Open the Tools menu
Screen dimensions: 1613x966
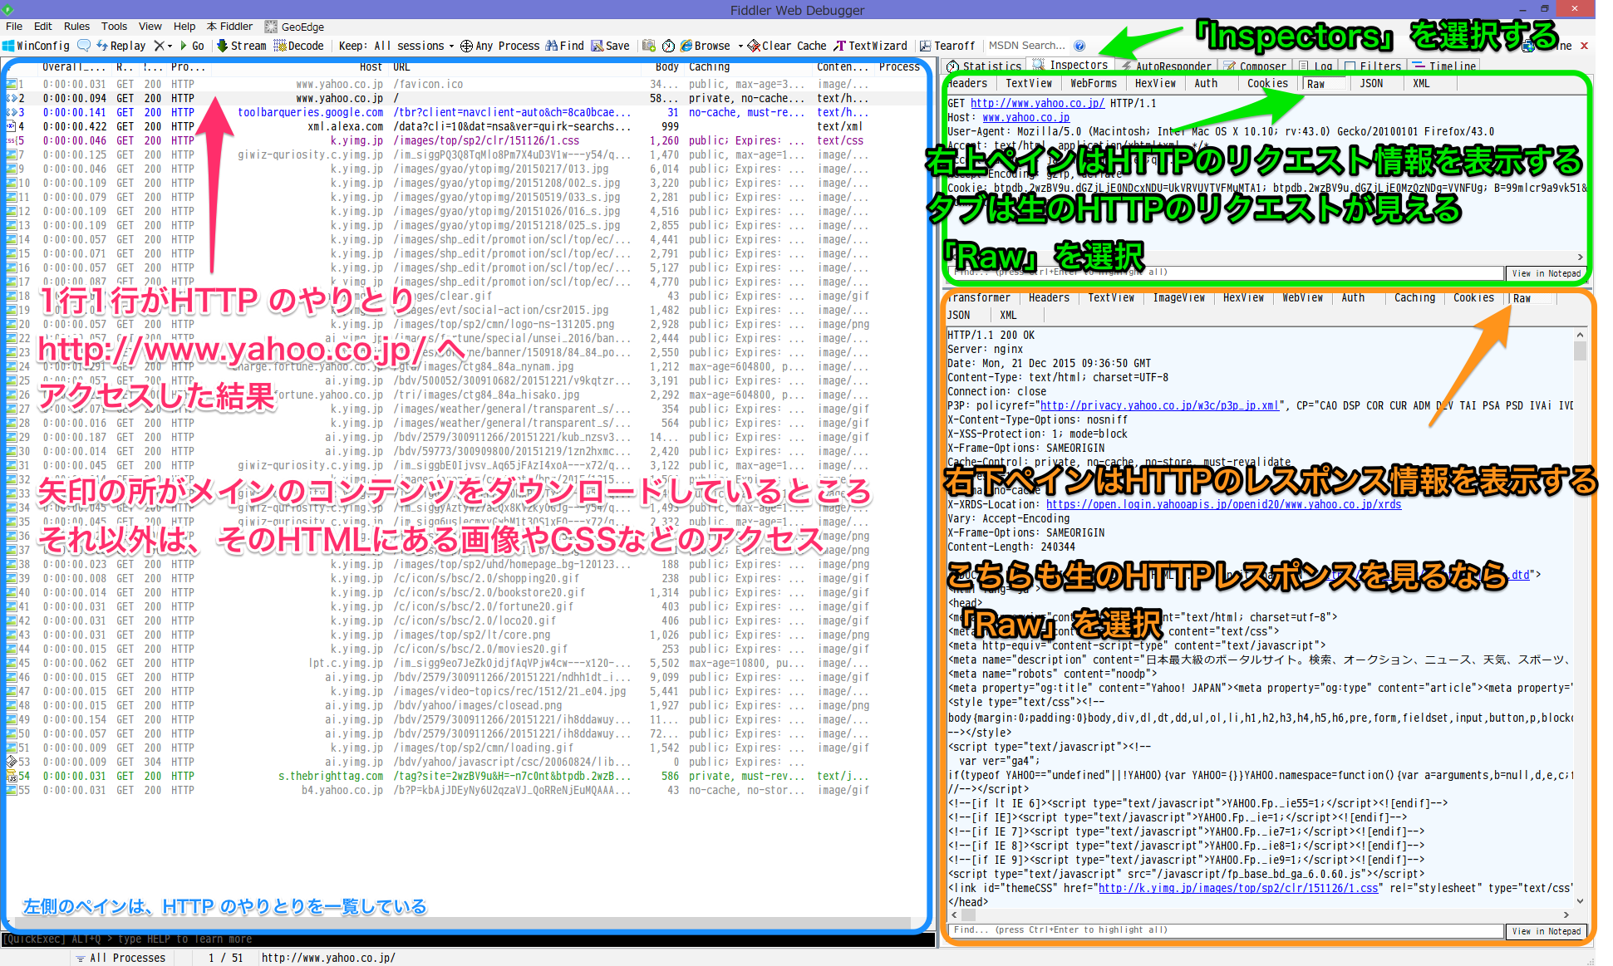coord(114,27)
